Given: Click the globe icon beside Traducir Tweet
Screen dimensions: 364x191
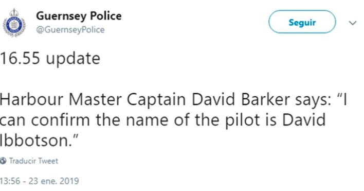Looking at the screenshot, I should pos(3,161).
